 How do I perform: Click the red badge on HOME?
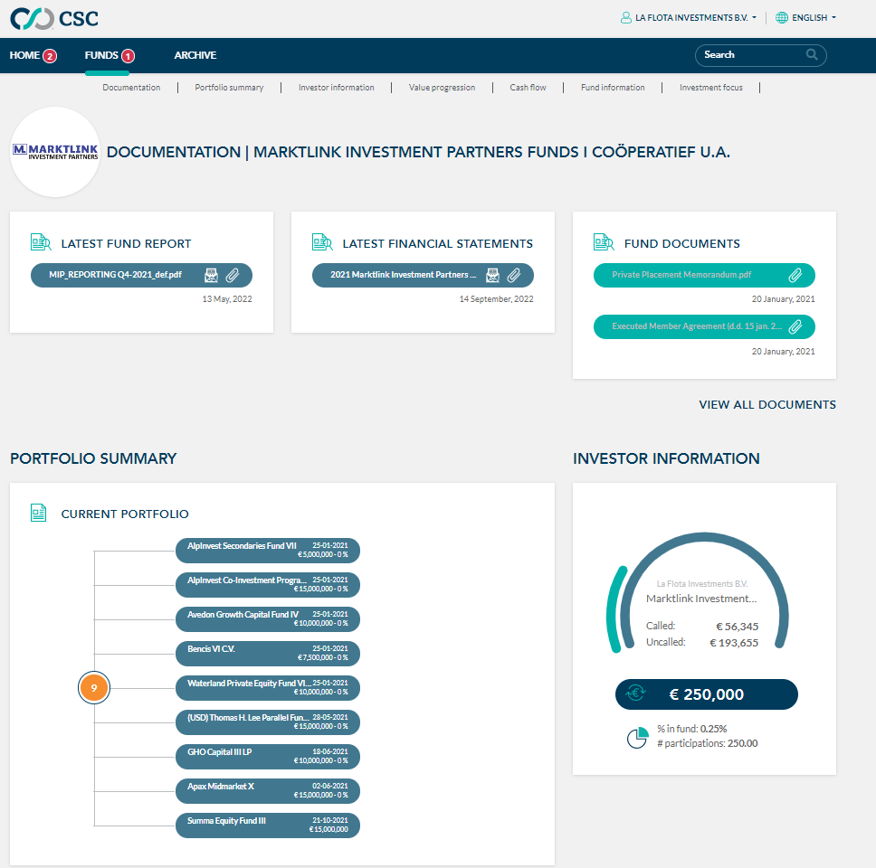point(50,56)
